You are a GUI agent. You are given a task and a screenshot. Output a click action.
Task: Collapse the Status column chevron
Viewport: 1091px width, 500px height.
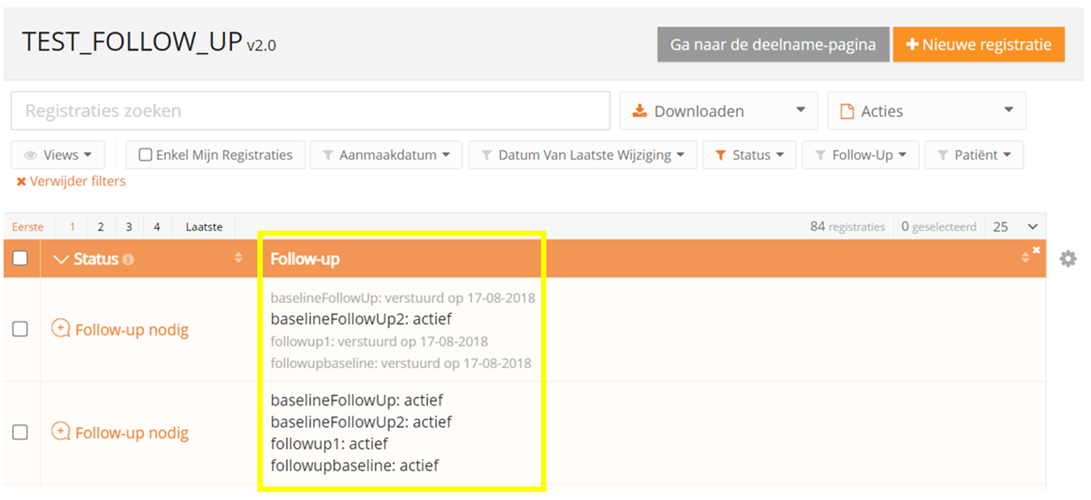coord(61,259)
